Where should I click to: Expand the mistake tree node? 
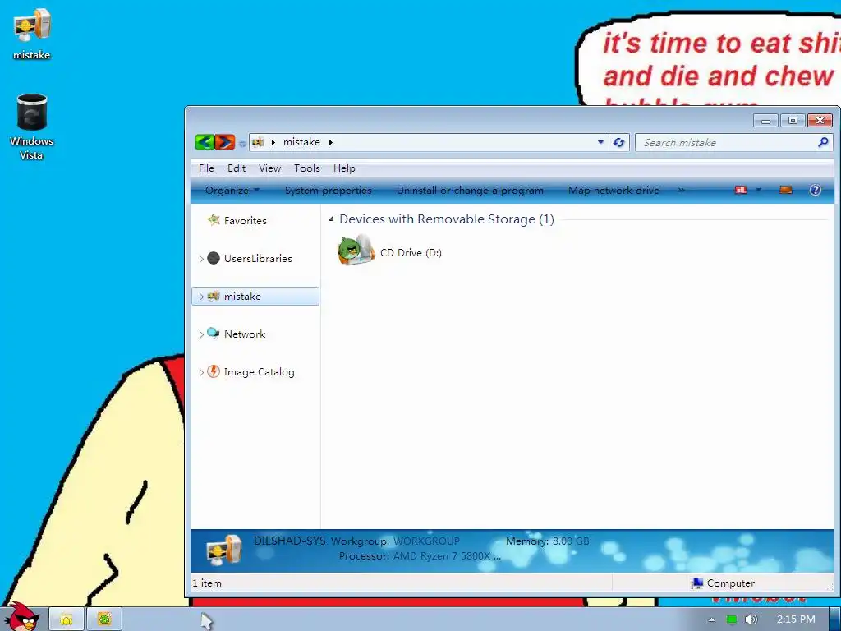(x=201, y=297)
